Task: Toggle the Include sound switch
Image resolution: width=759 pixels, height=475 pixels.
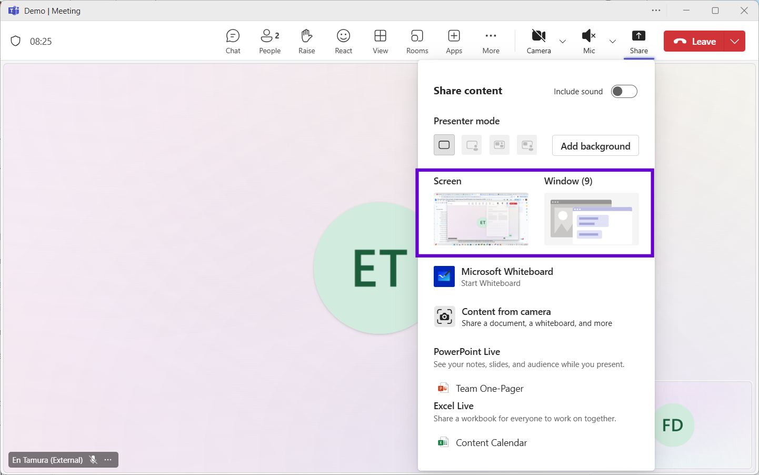Action: tap(624, 91)
